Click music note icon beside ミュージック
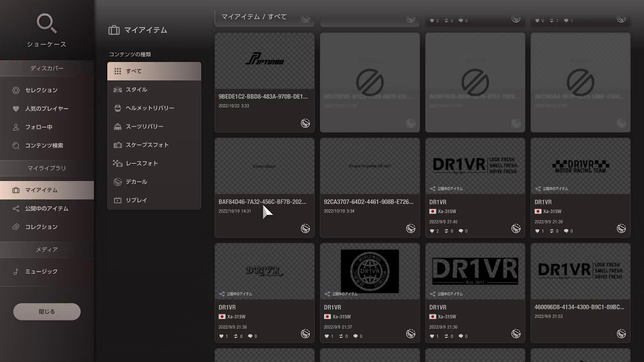Viewport: 644px width, 362px height. point(16,271)
